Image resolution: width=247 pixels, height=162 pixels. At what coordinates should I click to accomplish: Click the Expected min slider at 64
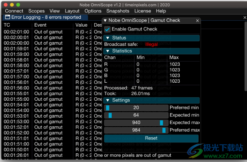tap(136, 115)
